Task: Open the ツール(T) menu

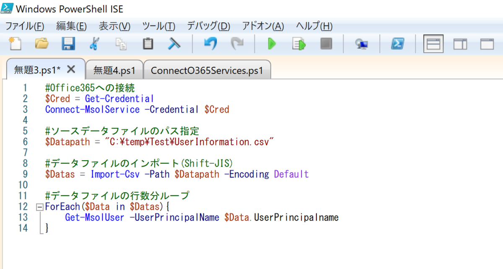Action: 158,26
